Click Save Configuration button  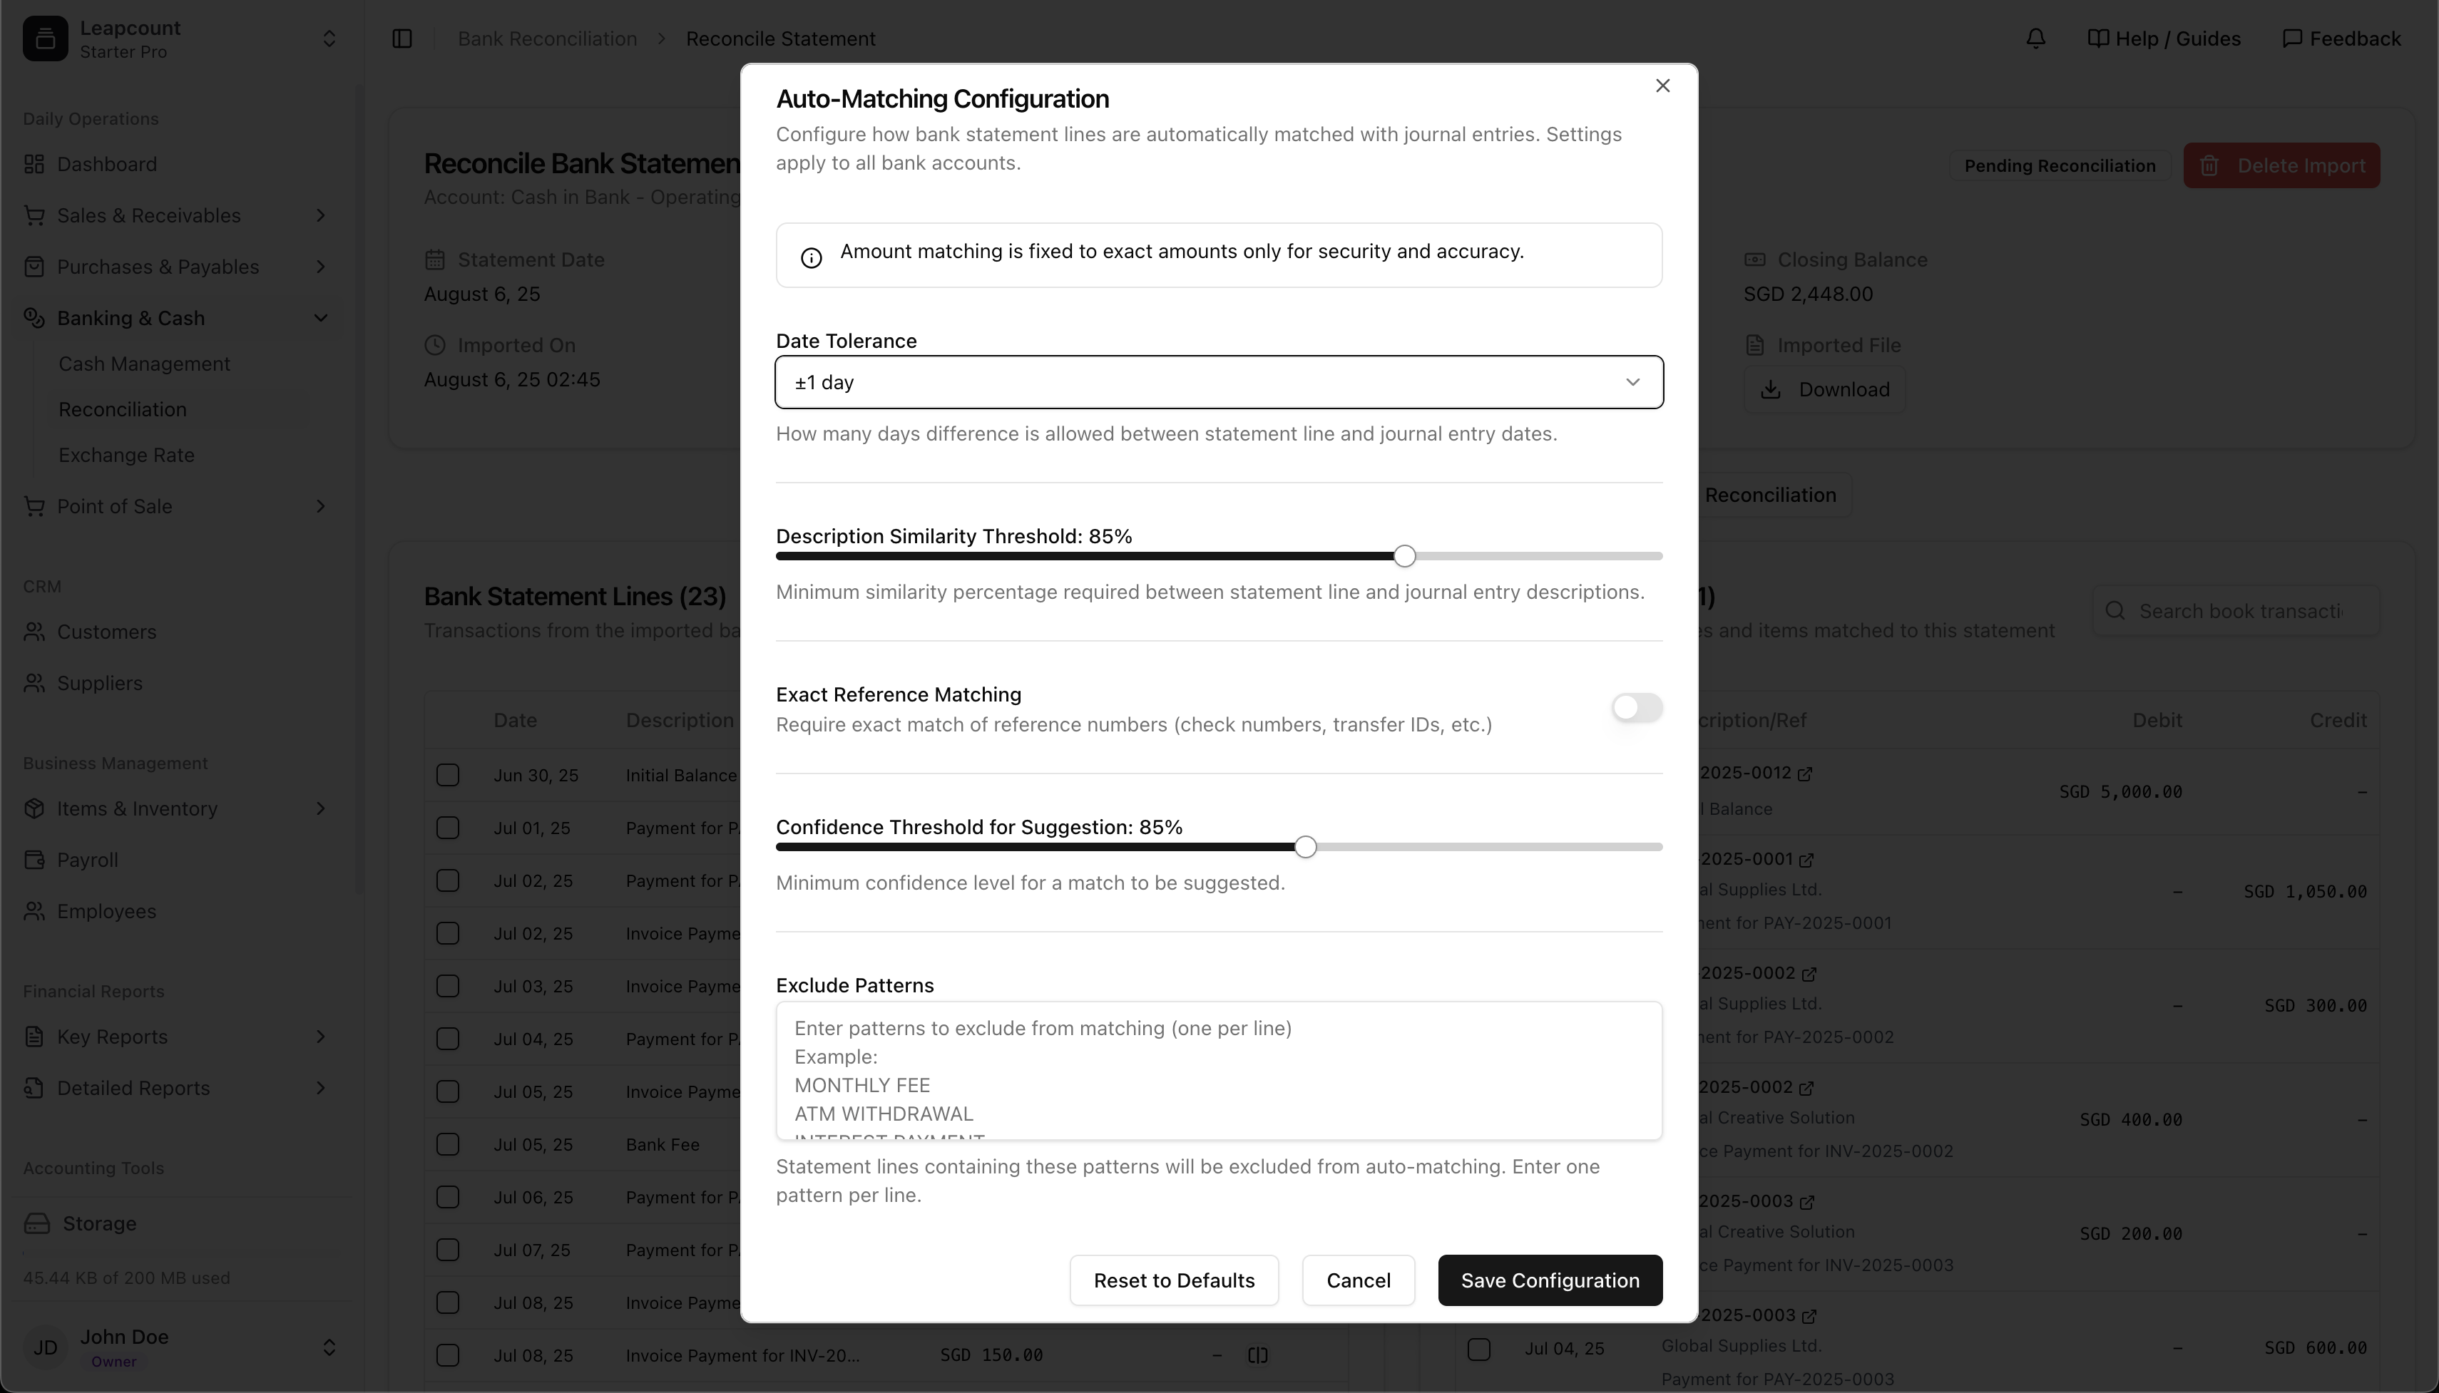[1550, 1280]
